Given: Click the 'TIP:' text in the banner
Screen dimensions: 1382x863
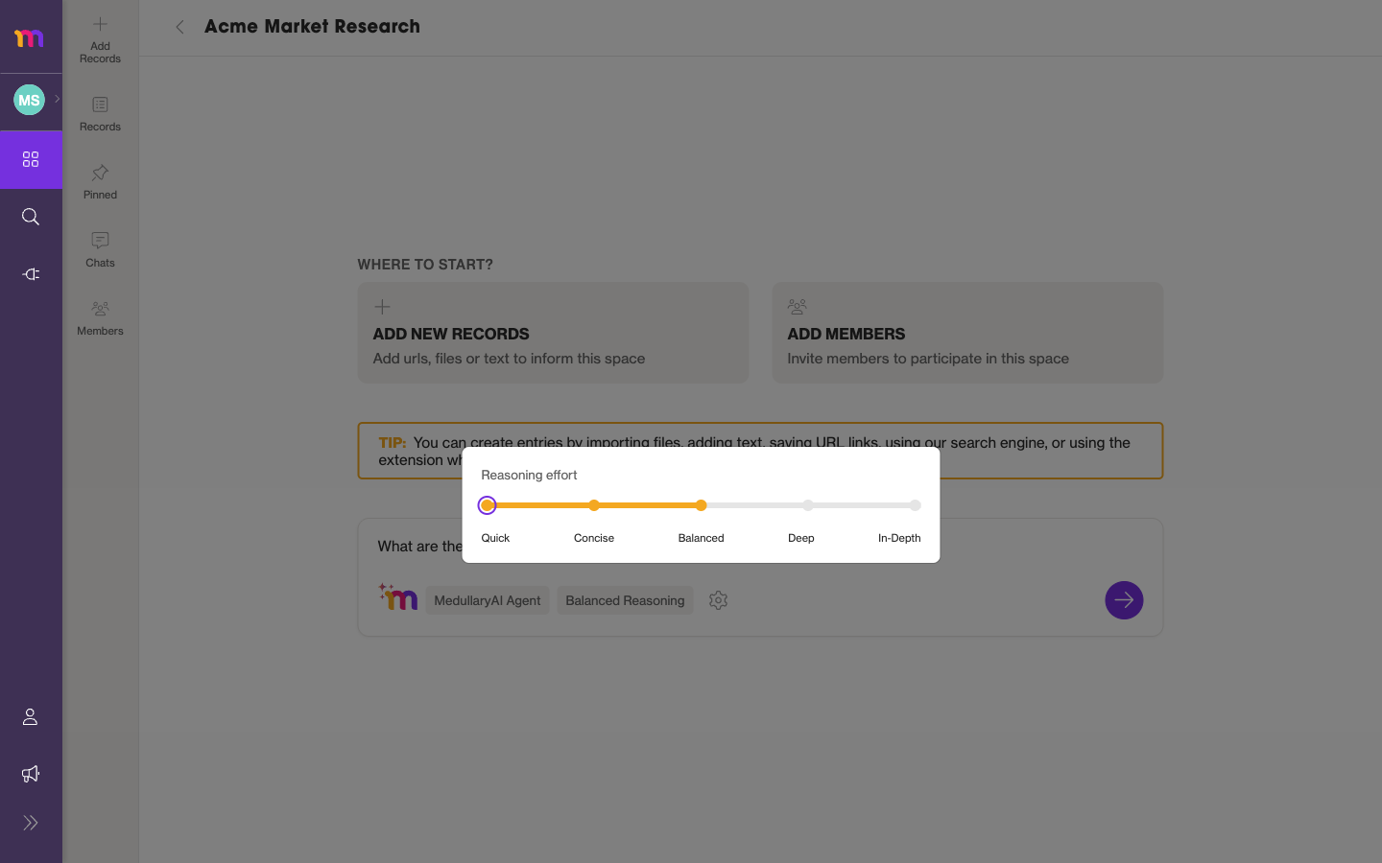Looking at the screenshot, I should coord(392,443).
